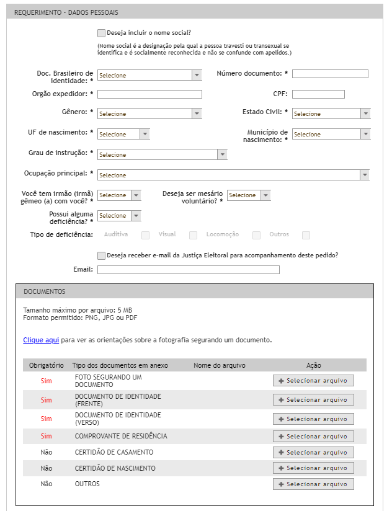Open the 'Possui alguma deficiência?' dropdown

click(119, 216)
